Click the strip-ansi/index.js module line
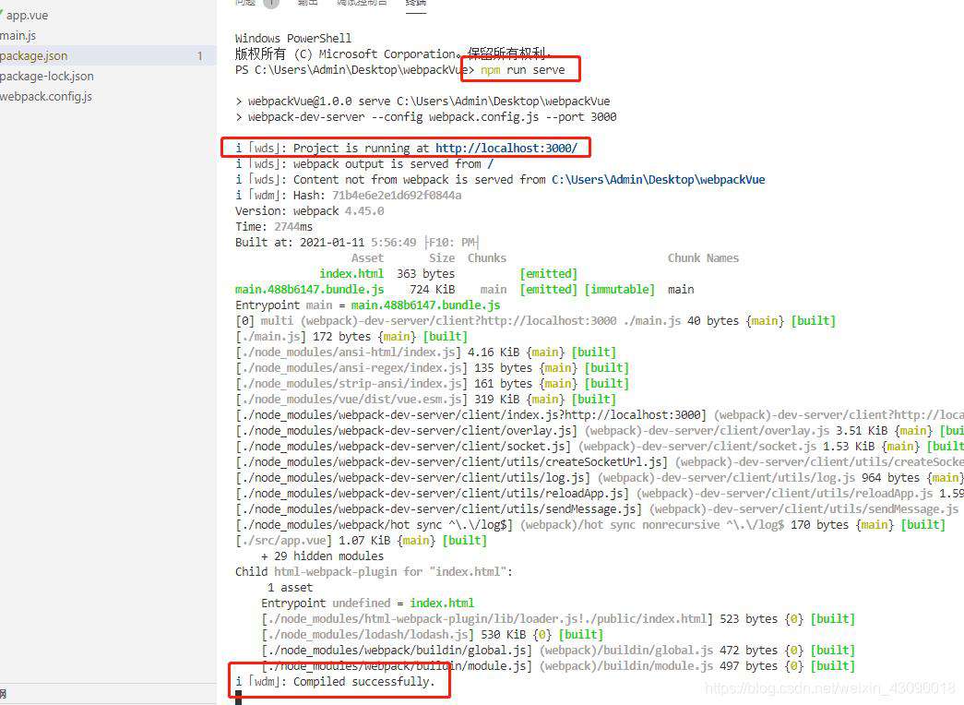The height and width of the screenshot is (705, 964). click(x=432, y=383)
